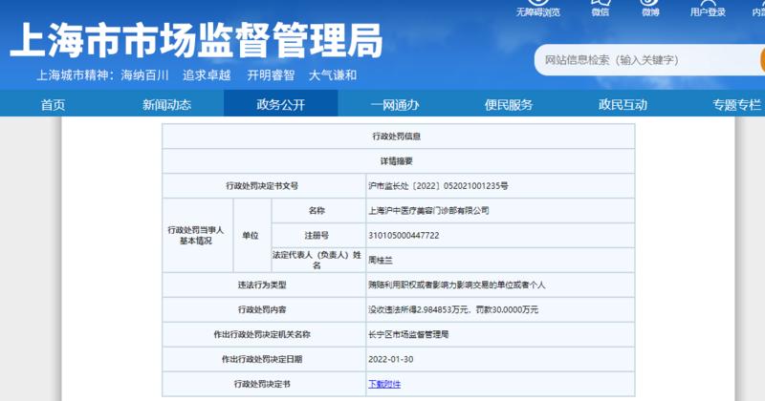
Task: Click the 上海城市精神 slogan text
Action: tap(197, 75)
